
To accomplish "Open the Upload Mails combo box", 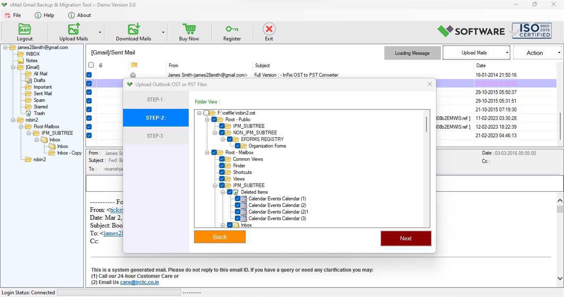I will tap(476, 53).
